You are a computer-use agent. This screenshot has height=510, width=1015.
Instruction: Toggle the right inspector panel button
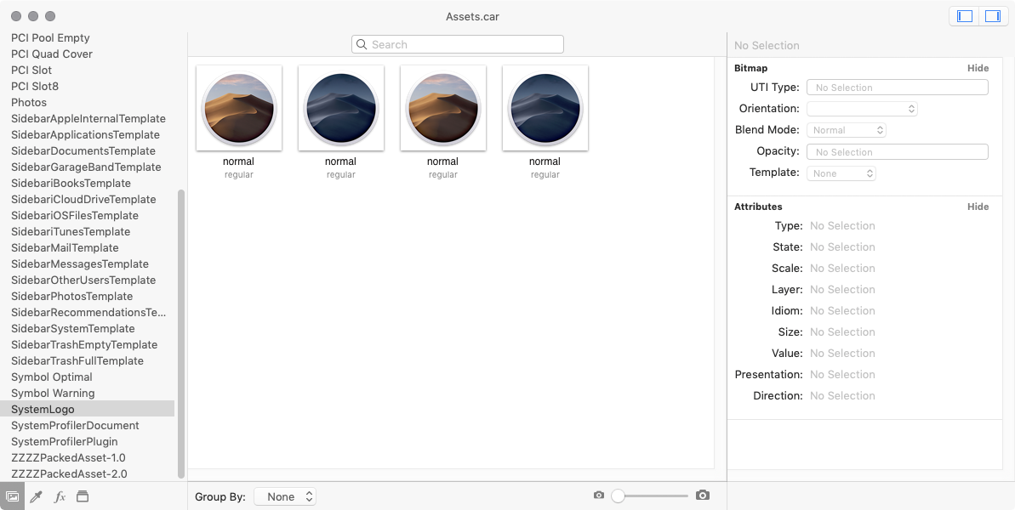pos(993,16)
